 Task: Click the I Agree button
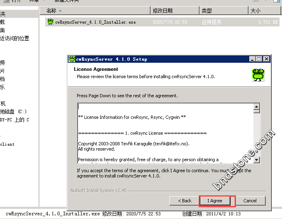tap(215, 201)
